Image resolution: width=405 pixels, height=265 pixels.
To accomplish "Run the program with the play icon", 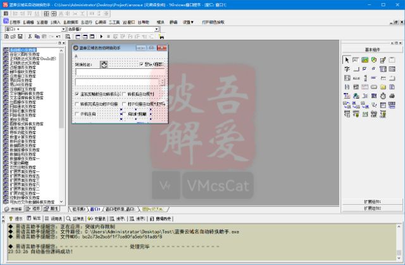I will click(101, 37).
